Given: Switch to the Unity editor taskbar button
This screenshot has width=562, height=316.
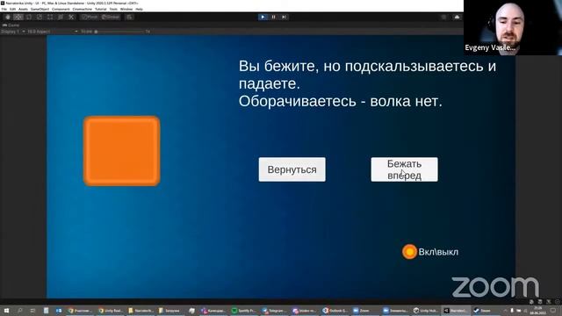Looking at the screenshot, I should (456, 311).
